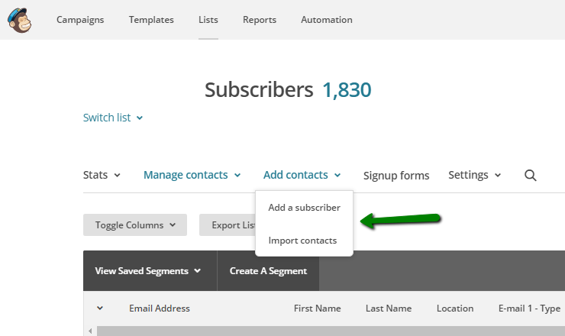Open the Settings dropdown
The height and width of the screenshot is (336, 565).
pos(475,175)
